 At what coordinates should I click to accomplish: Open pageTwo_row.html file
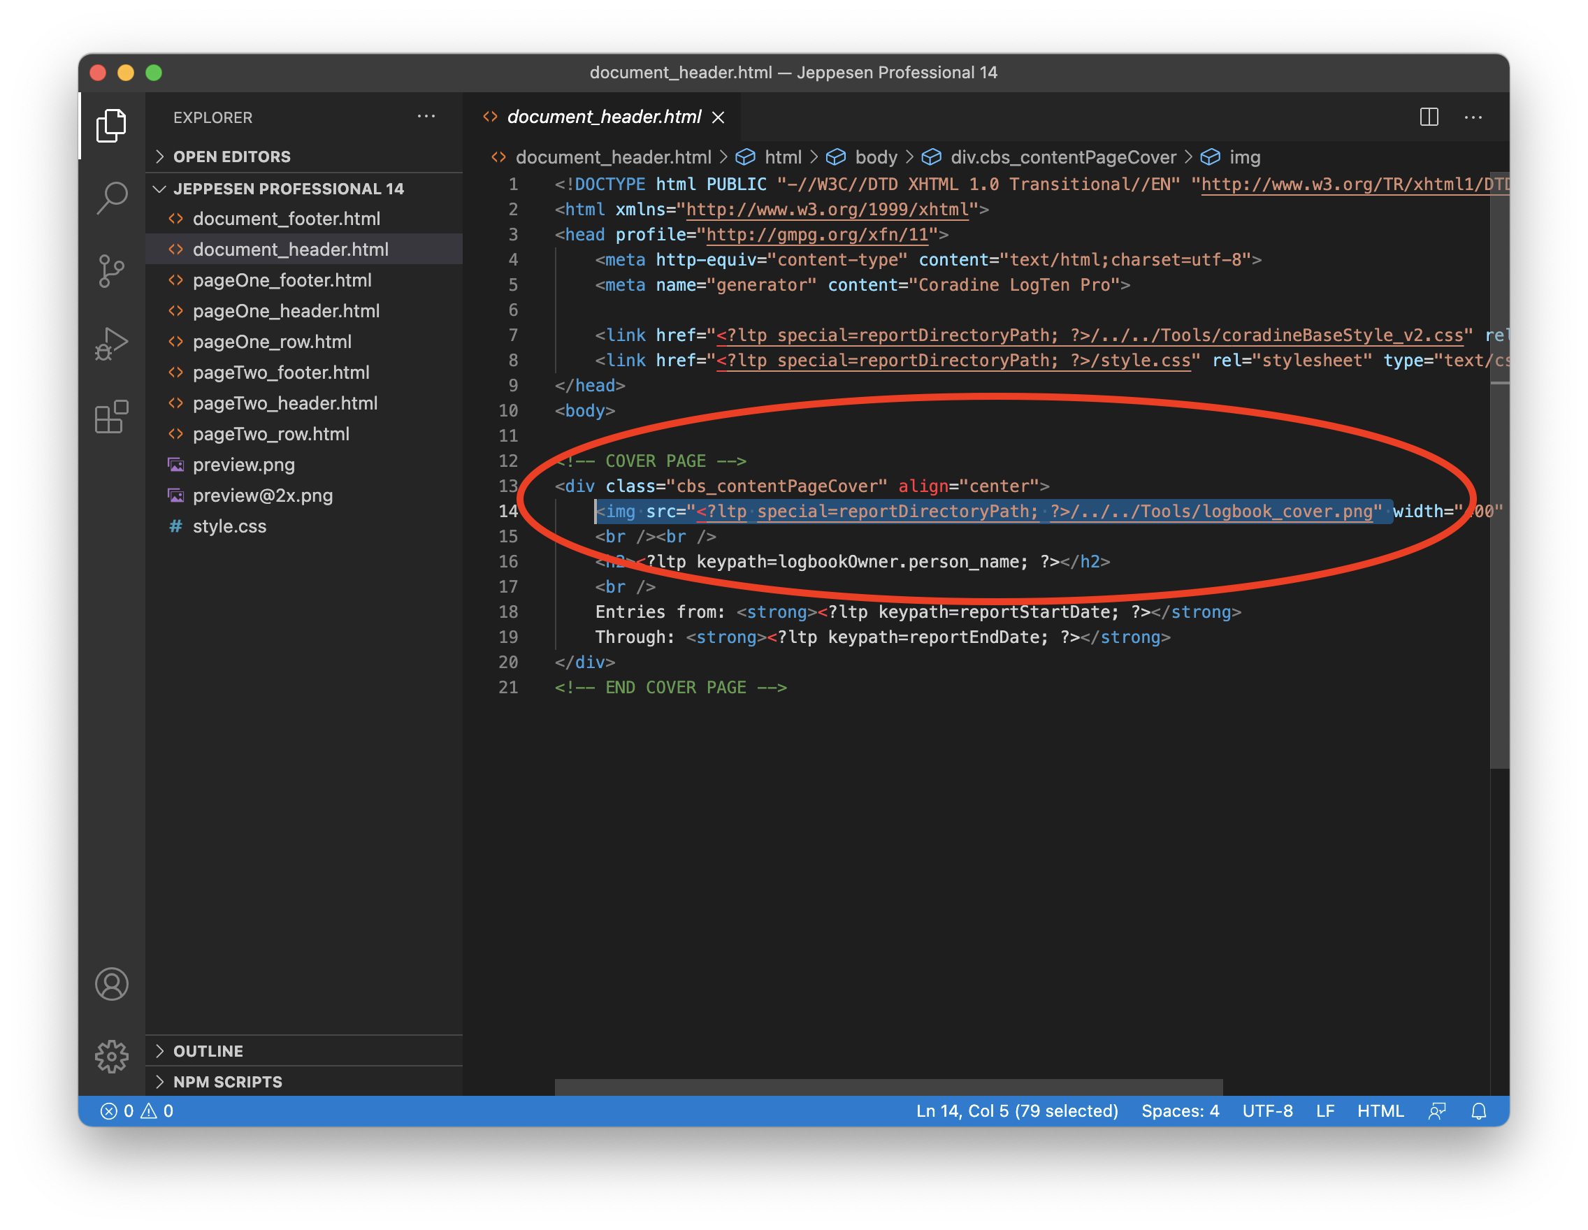304,433
